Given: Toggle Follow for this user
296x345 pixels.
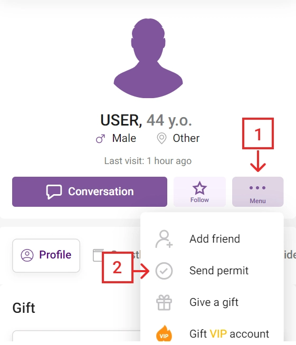Looking at the screenshot, I should (199, 191).
